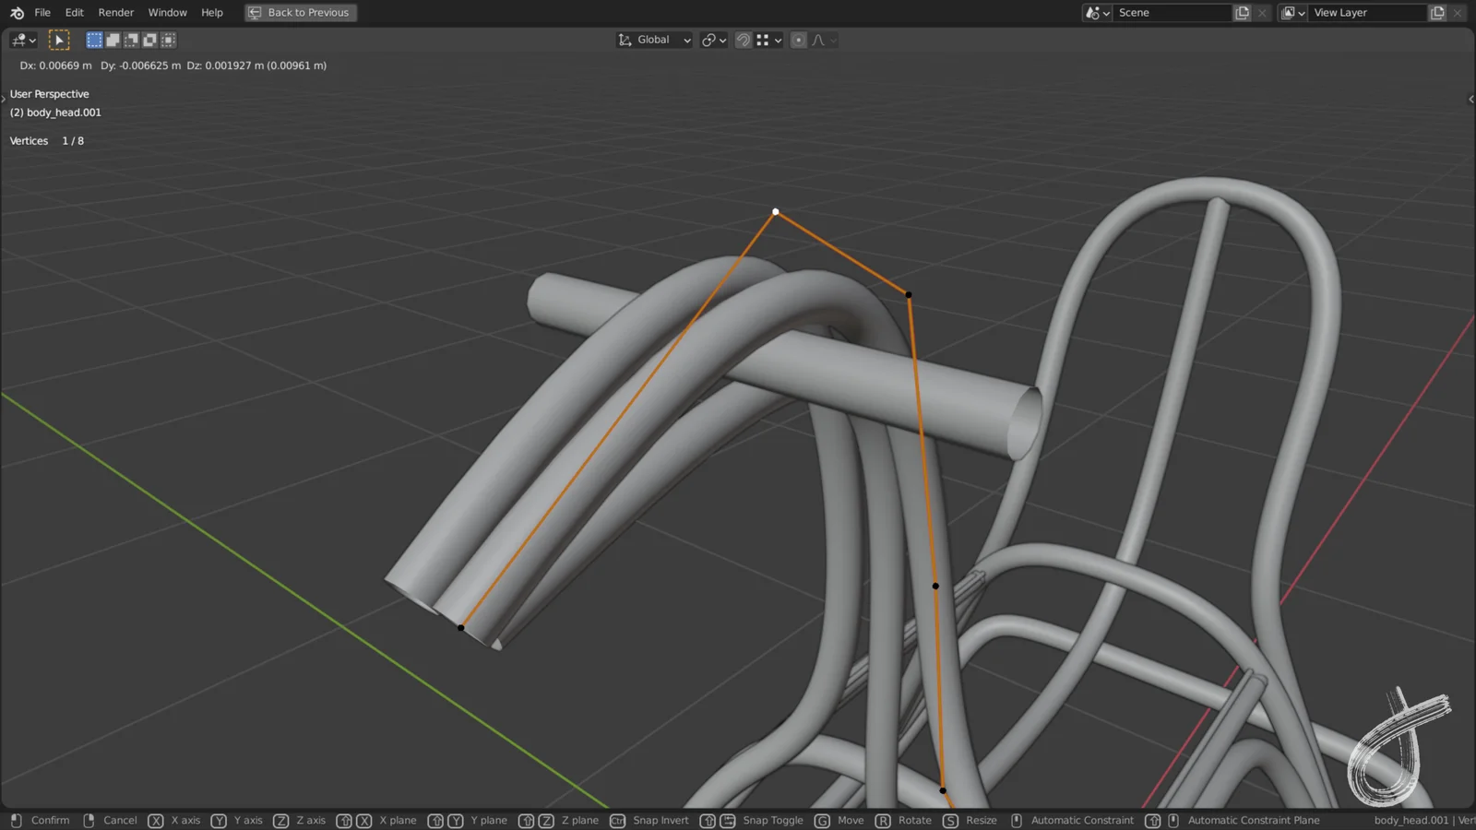Cancel the move operation in the status bar
Screen dimensions: 1476x830
[120, 820]
